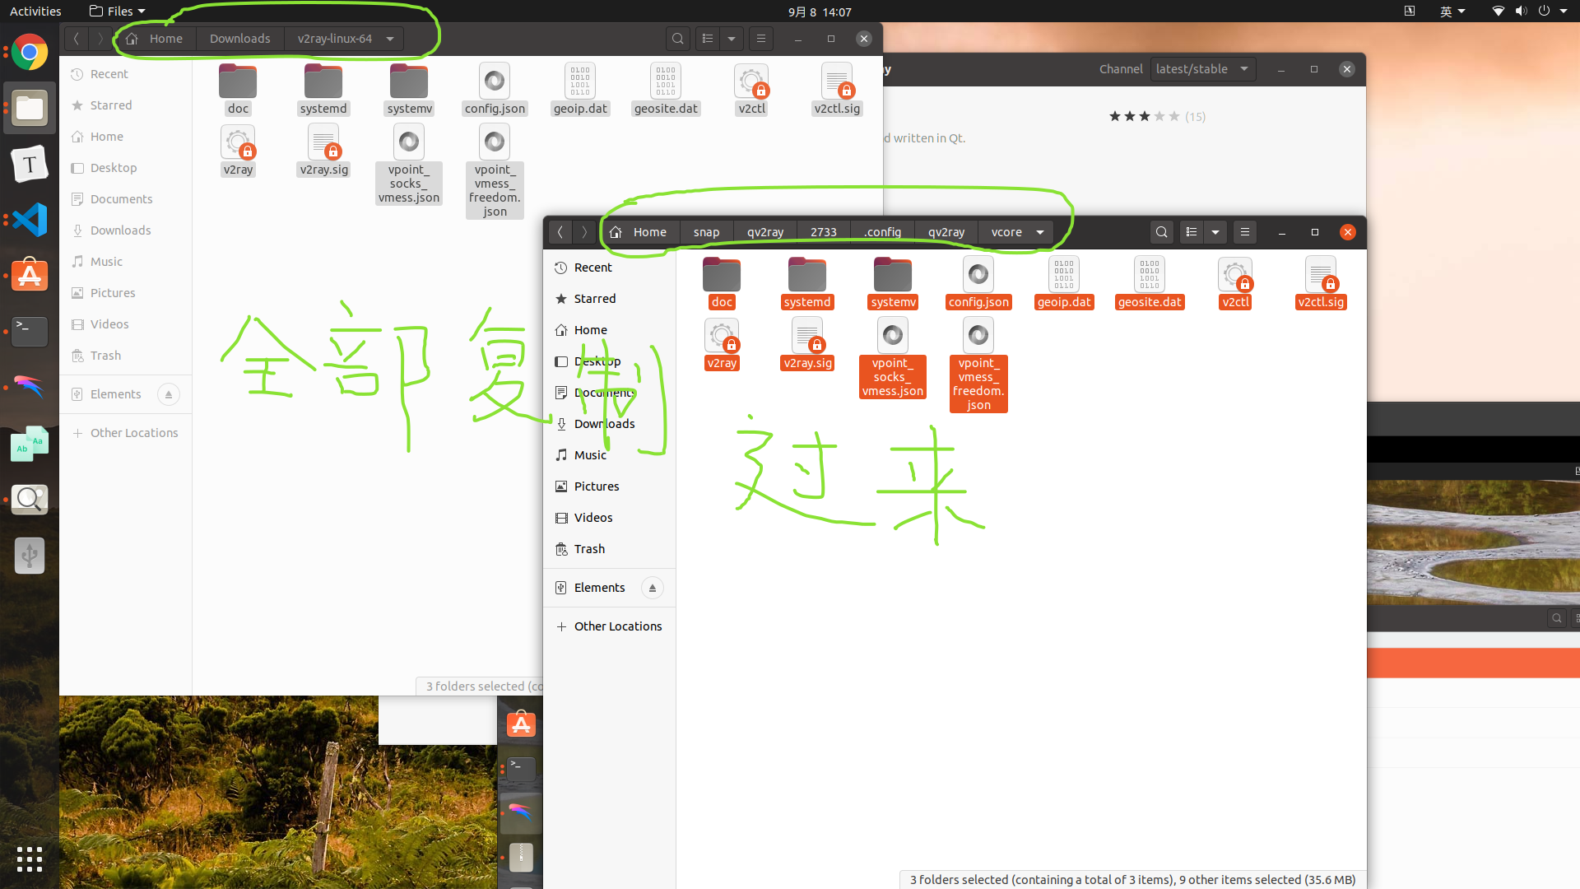This screenshot has width=1580, height=889.
Task: Open view options dropdown in vcore window
Action: point(1215,232)
